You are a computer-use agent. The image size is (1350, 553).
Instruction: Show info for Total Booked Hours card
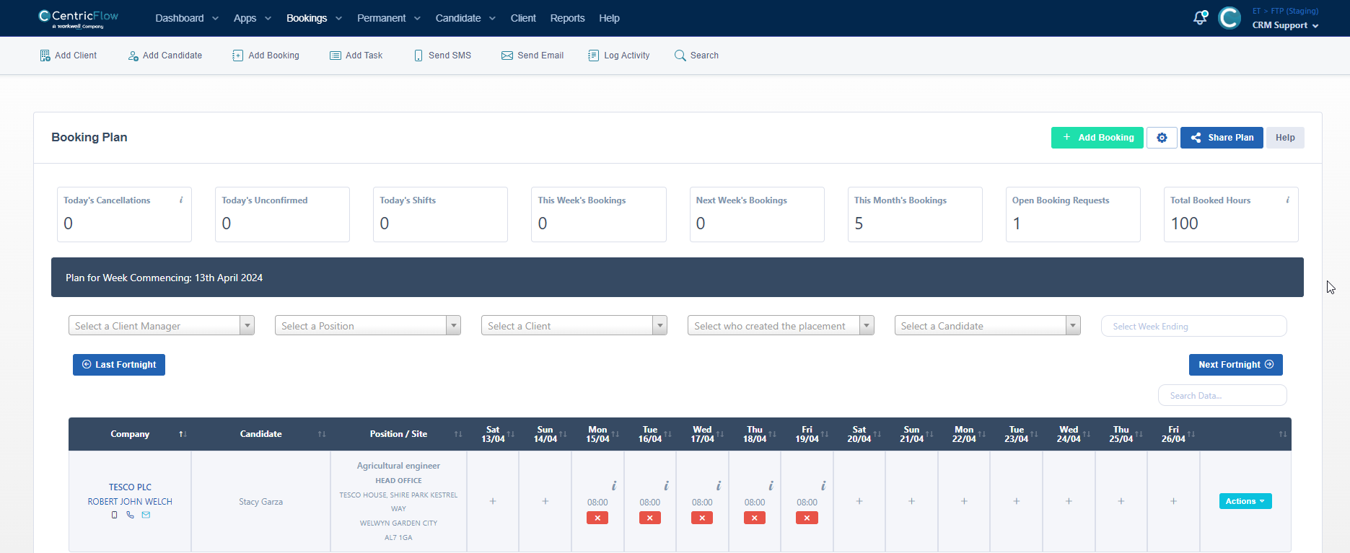click(x=1288, y=200)
